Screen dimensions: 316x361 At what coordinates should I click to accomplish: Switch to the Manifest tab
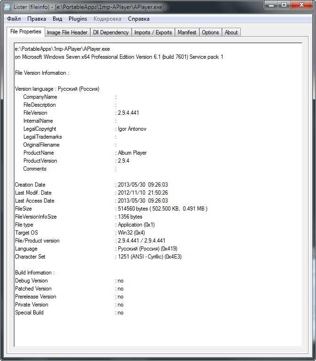click(x=187, y=32)
